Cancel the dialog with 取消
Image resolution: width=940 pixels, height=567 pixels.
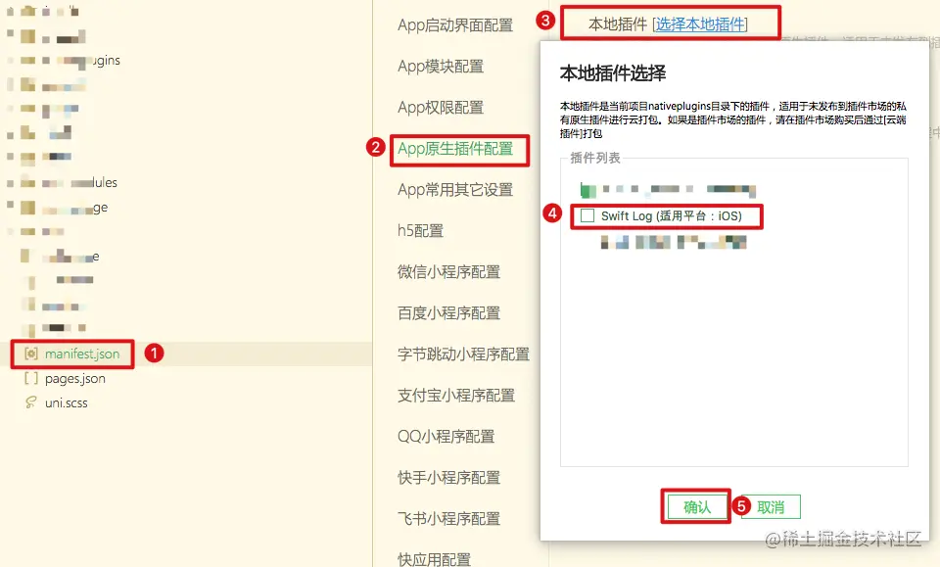click(x=771, y=507)
